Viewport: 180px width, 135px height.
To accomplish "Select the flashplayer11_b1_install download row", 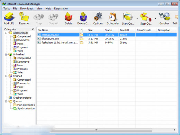I will [107, 43].
